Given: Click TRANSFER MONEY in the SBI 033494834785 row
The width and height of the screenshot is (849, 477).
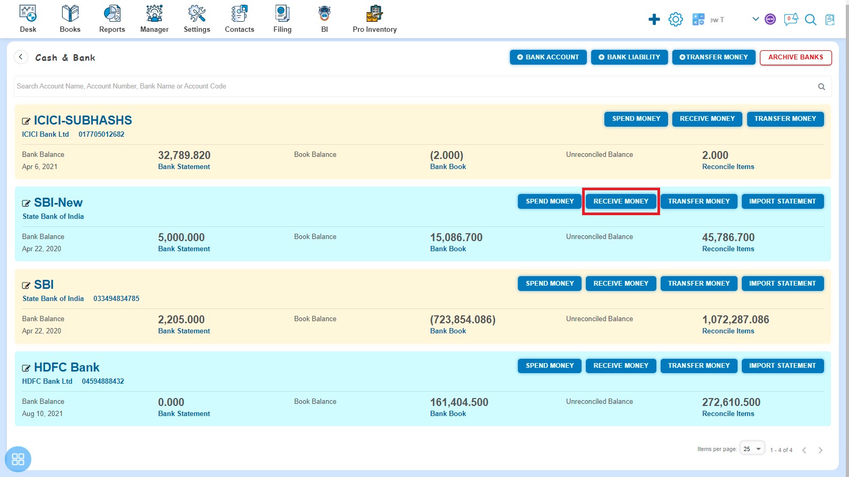Looking at the screenshot, I should (x=699, y=284).
